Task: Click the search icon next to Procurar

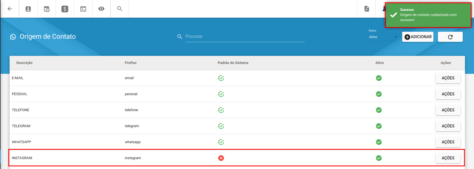Action: click(x=180, y=37)
